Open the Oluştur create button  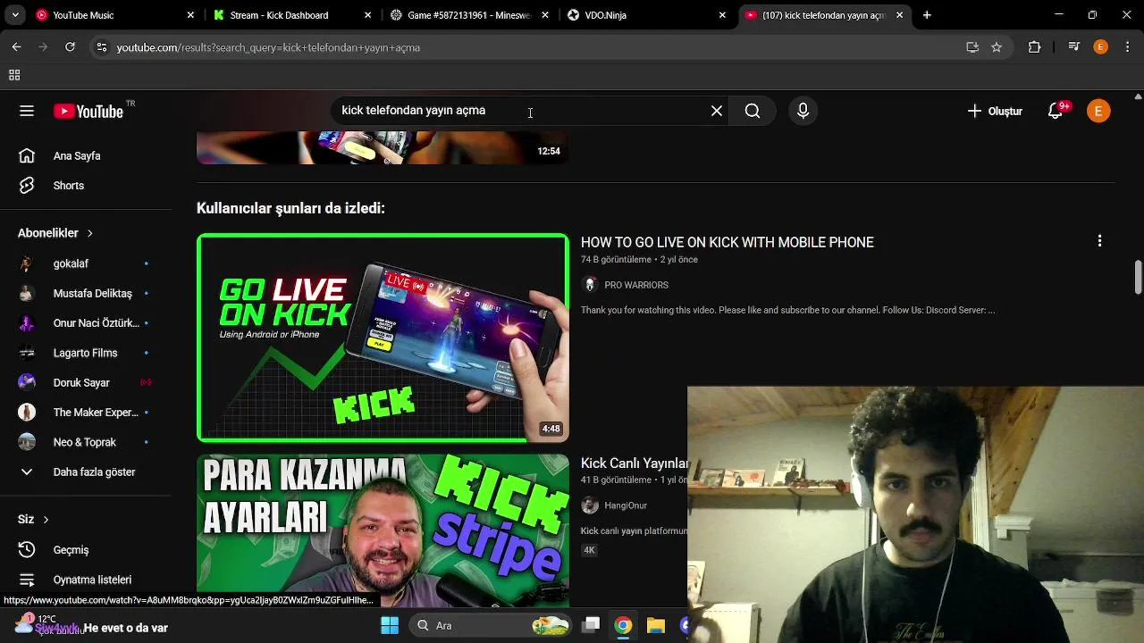click(x=995, y=111)
